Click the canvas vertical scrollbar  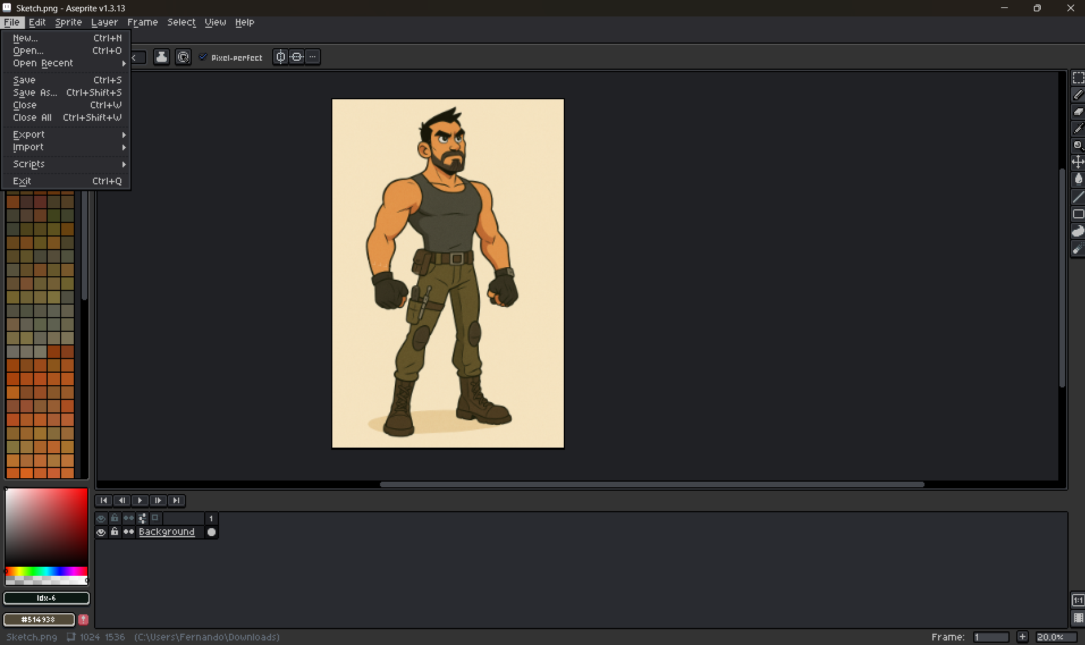(x=1062, y=278)
